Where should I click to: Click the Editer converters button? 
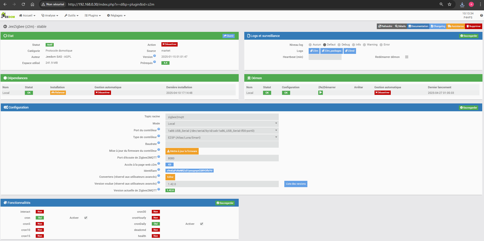[170, 177]
